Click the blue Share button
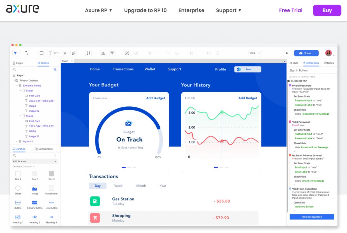 [x=306, y=53]
